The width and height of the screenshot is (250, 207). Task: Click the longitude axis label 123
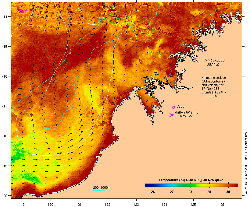point(136,205)
